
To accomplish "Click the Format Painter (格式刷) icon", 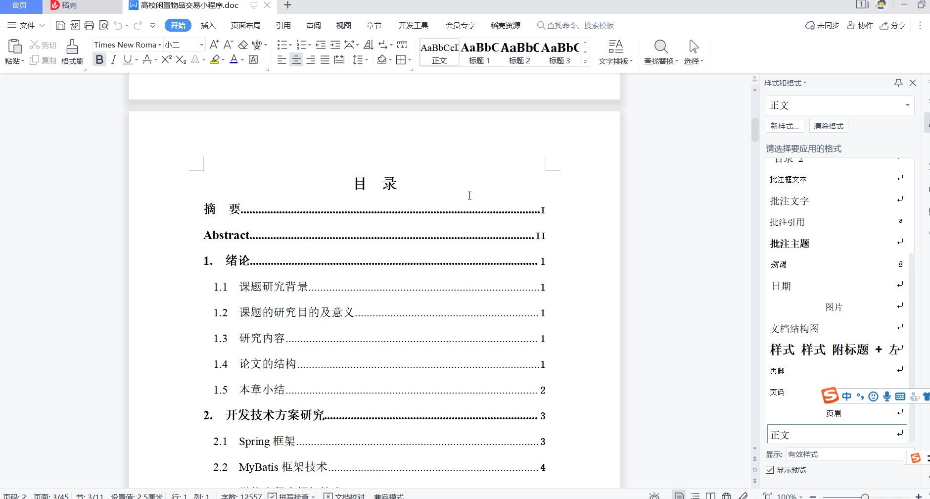I will pos(72,51).
